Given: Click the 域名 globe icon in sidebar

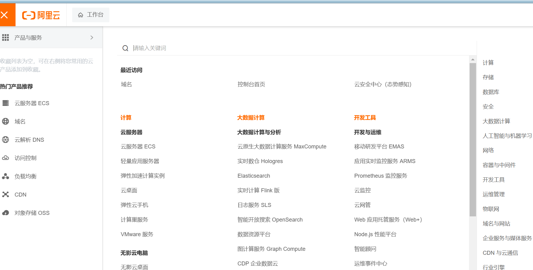Looking at the screenshot, I should 5,122.
